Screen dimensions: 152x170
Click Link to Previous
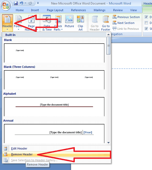[126, 29]
